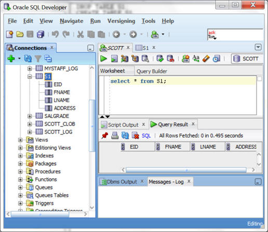This screenshot has height=232, width=268.
Task: Run statement with green play button
Action: [103, 59]
